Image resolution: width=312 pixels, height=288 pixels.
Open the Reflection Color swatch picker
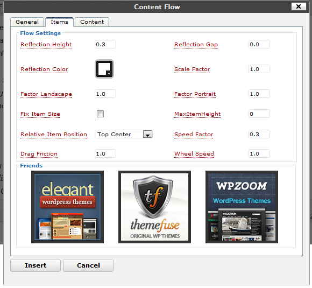pos(104,69)
